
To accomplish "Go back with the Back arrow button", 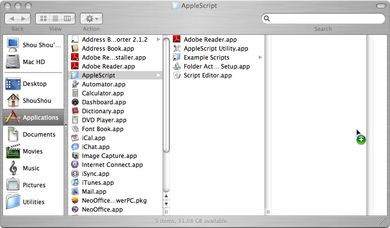I will [11, 19].
